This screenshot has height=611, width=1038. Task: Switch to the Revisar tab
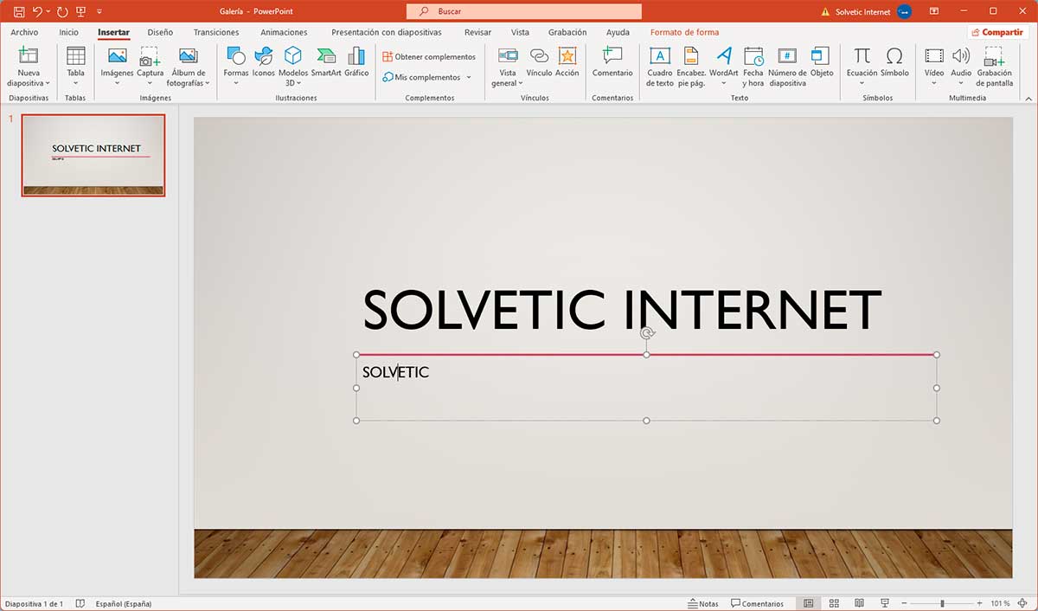(477, 32)
